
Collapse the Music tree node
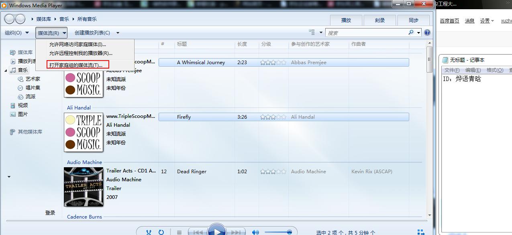pos(6,71)
